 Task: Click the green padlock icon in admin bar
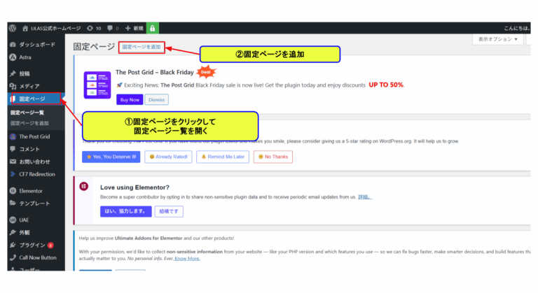152,28
